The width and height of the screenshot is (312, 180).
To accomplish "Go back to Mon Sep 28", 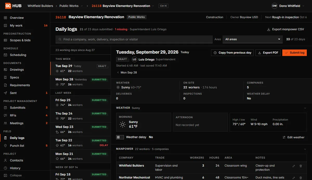I will [x=127, y=73].
